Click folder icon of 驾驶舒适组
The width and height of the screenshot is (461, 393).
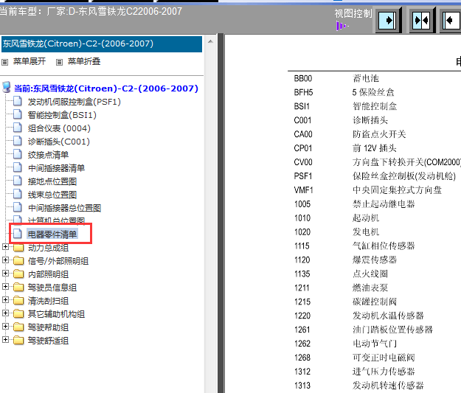pos(18,340)
